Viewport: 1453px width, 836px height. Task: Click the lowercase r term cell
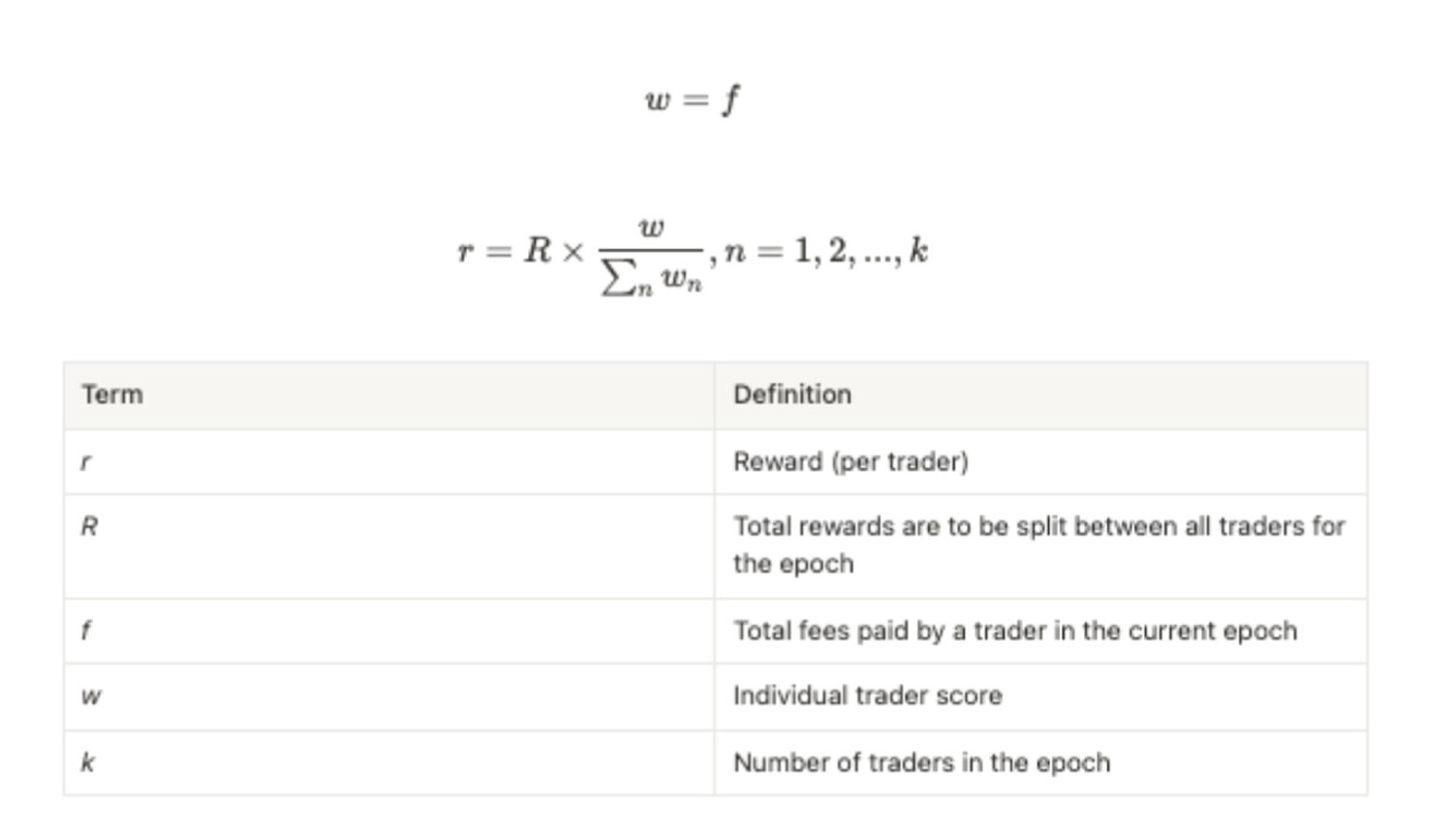[86, 462]
